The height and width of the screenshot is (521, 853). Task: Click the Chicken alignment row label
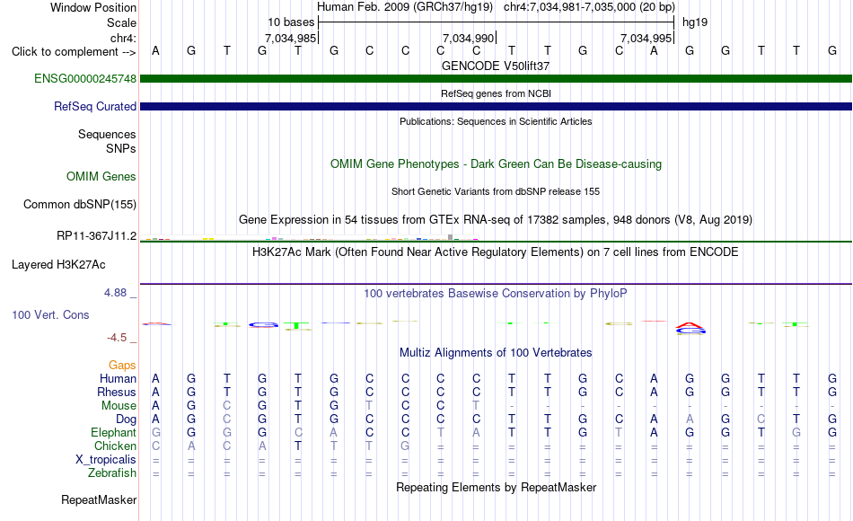[x=115, y=446]
